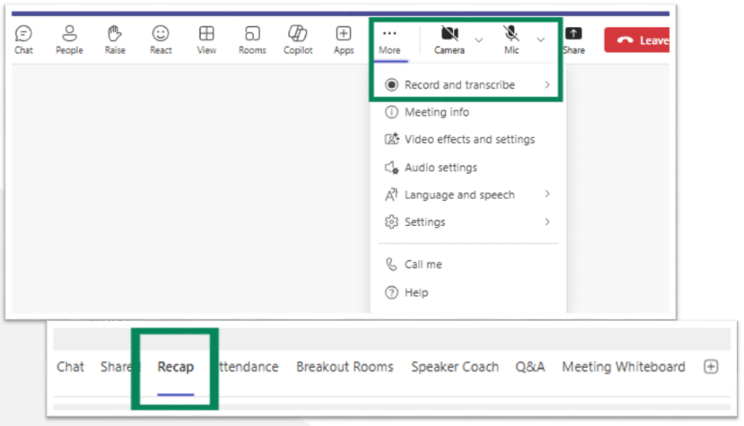Open breakout Rooms from toolbar
744x426 pixels.
click(x=252, y=39)
